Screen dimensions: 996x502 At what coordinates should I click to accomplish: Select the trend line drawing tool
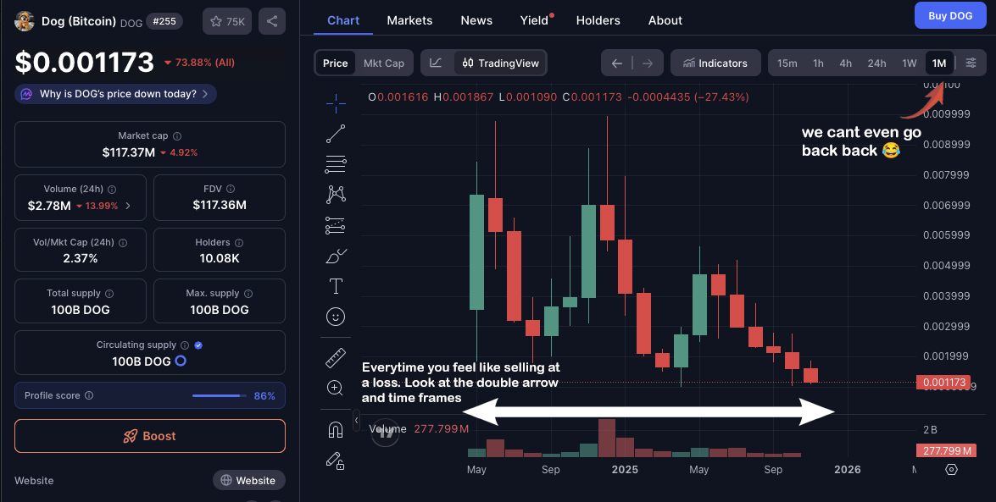coord(336,134)
